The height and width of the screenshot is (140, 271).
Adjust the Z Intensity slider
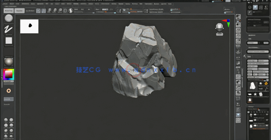(x=106, y=12)
